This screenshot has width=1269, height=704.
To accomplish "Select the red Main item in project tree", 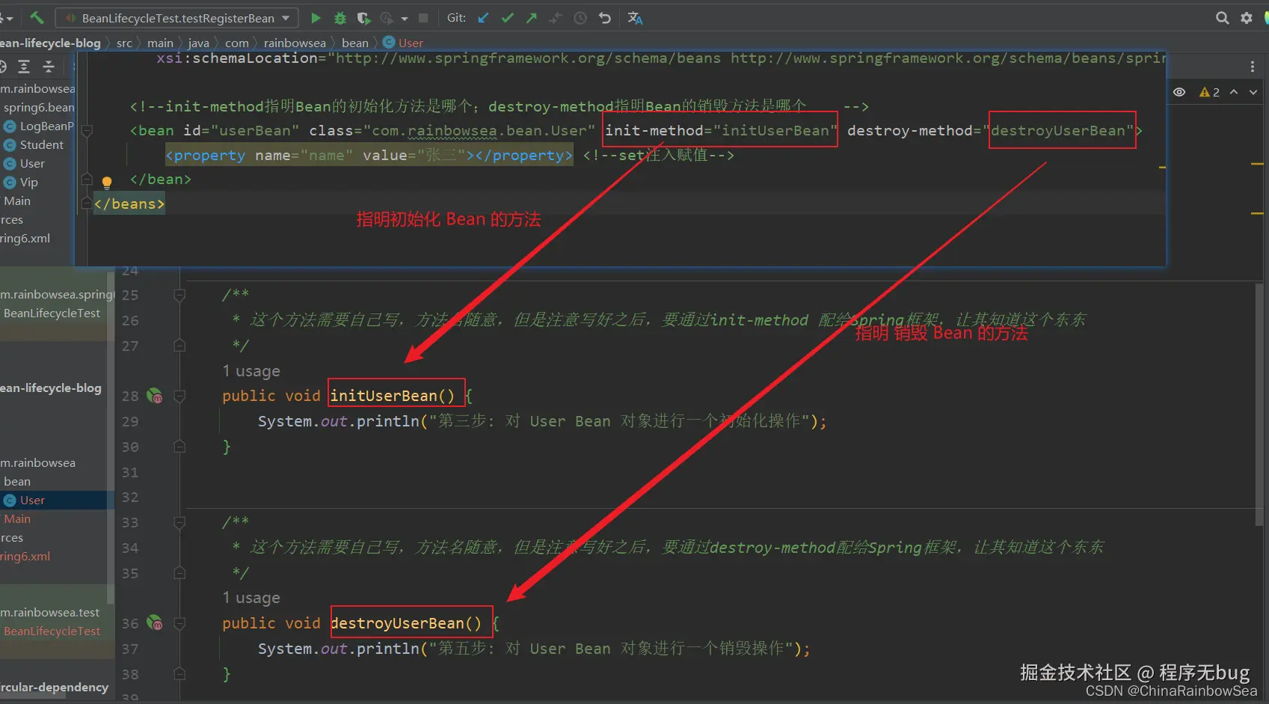I will [x=17, y=518].
